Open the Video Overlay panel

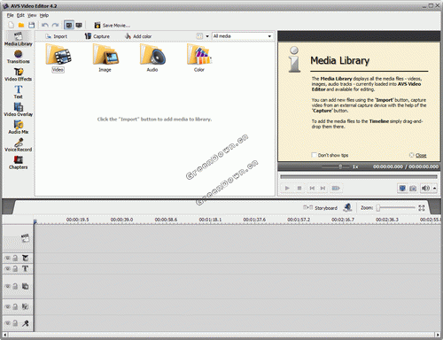coord(18,110)
